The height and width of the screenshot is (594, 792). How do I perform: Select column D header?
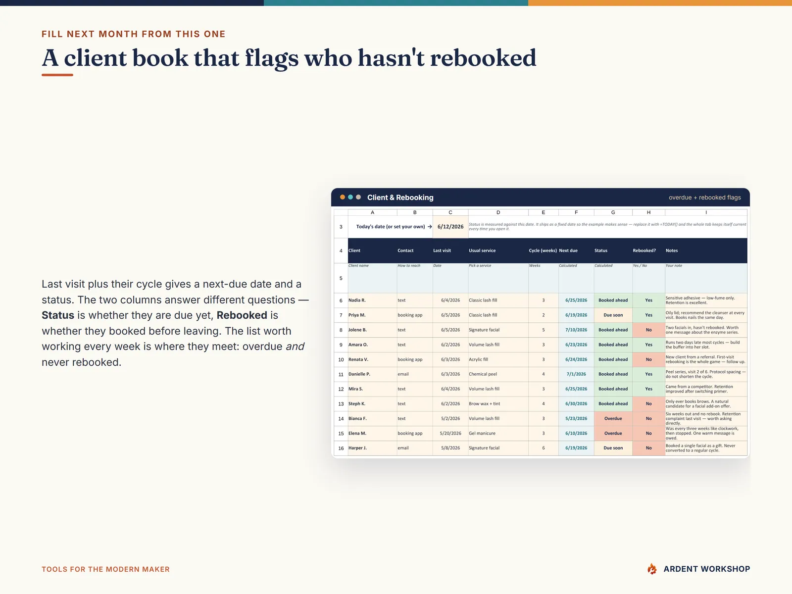498,212
